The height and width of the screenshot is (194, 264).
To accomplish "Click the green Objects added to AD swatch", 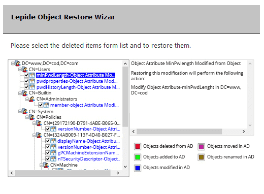I will (138, 157).
